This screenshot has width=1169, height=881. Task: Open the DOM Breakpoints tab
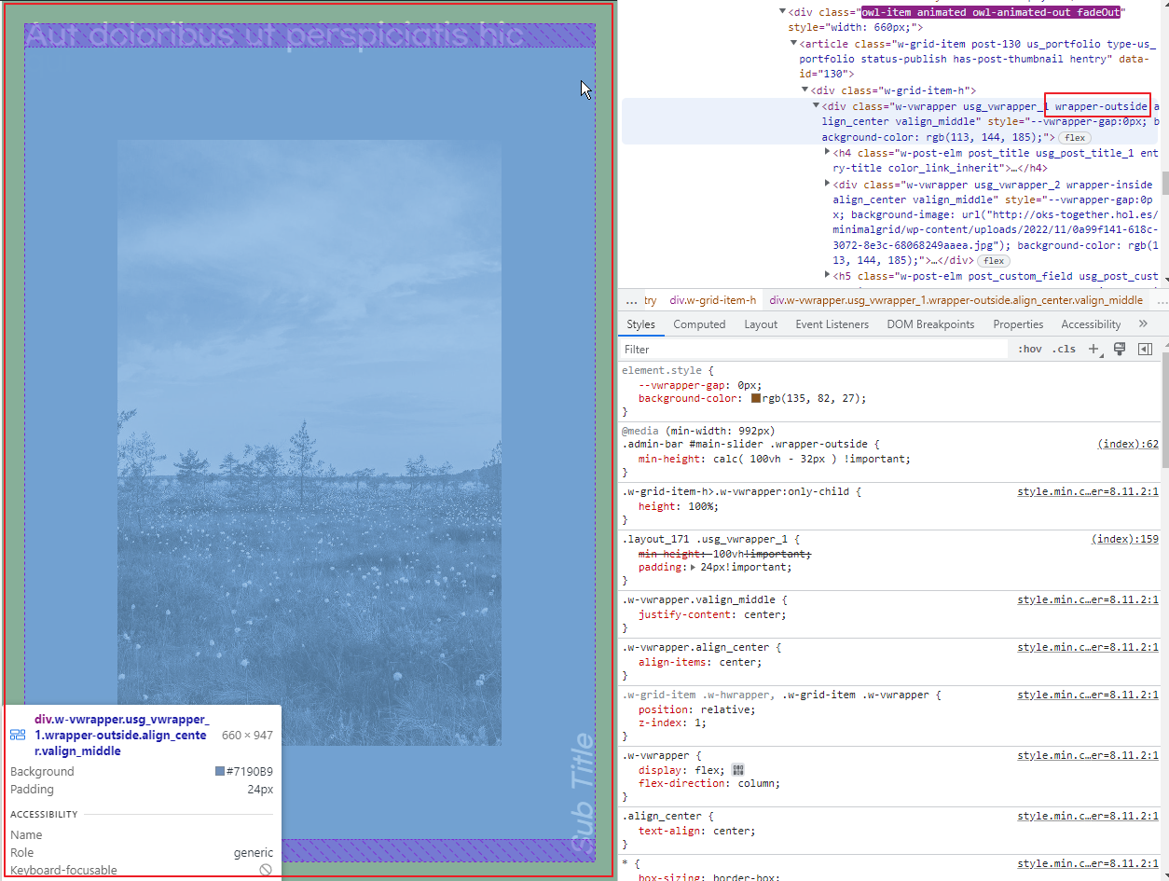pos(930,324)
